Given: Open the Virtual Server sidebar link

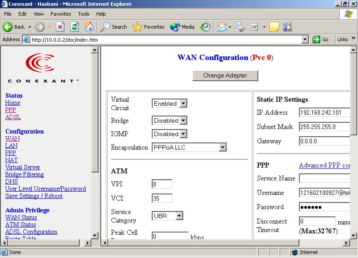Looking at the screenshot, I should (x=22, y=167).
